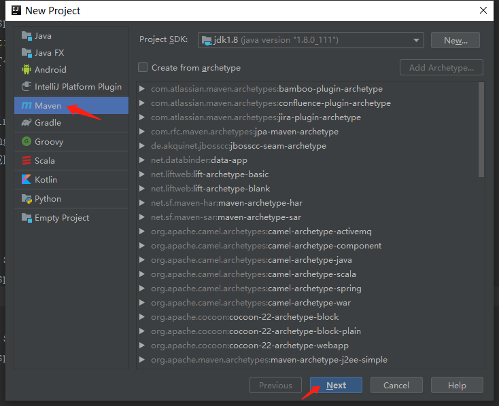The width and height of the screenshot is (499, 406).
Task: Click the Cancel button
Action: click(396, 385)
